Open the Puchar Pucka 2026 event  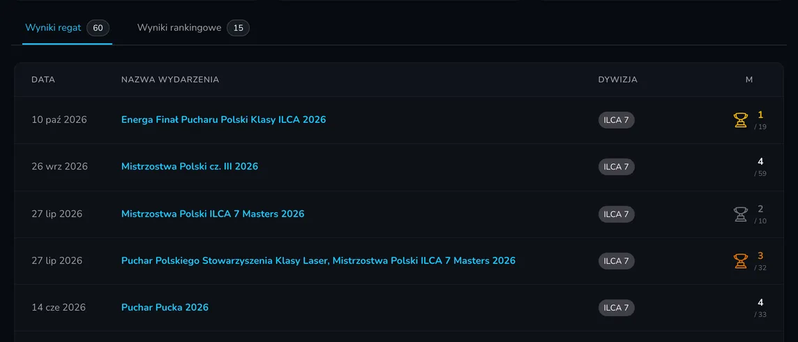pyautogui.click(x=165, y=307)
